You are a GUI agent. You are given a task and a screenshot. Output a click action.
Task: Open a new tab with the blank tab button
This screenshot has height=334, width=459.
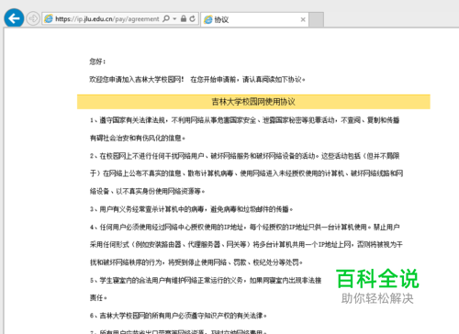coord(317,19)
